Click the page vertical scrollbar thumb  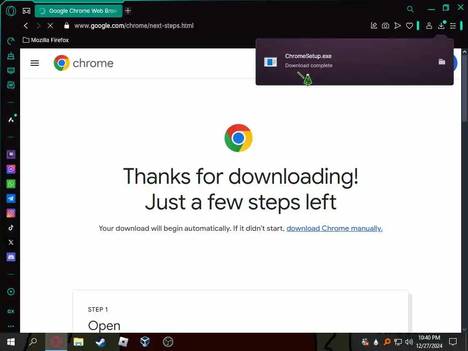(x=464, y=88)
